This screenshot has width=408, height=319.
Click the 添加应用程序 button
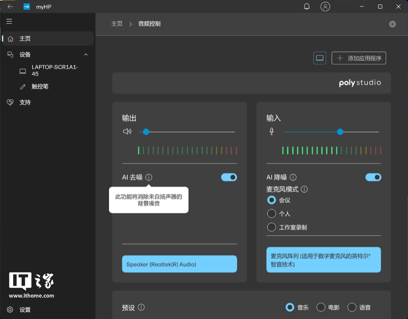tap(359, 58)
